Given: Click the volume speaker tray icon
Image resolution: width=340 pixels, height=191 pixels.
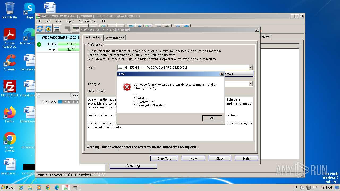Looking at the screenshot, I should pyautogui.click(x=302, y=188).
